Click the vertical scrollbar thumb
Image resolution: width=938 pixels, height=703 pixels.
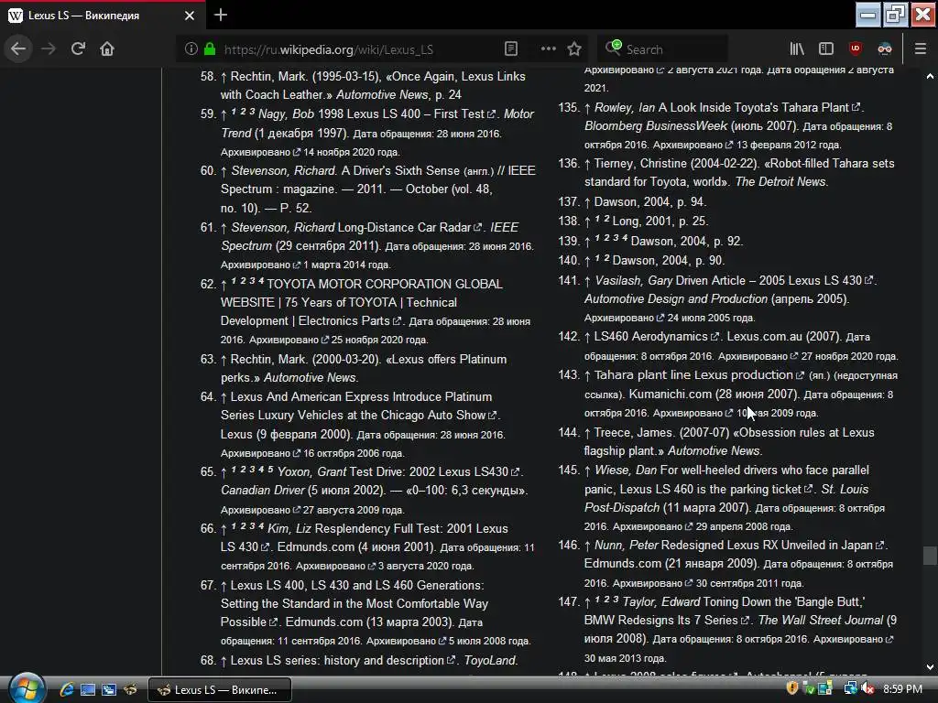pyautogui.click(x=930, y=556)
